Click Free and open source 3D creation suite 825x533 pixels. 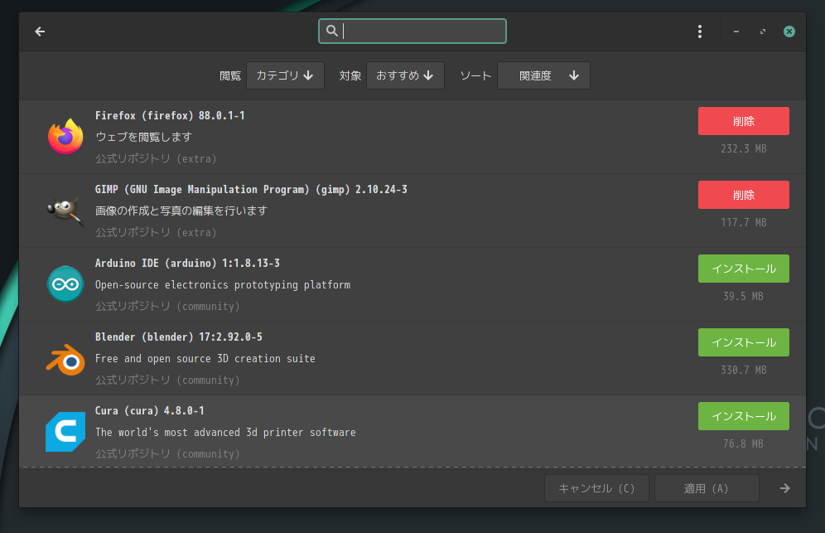pyautogui.click(x=205, y=358)
